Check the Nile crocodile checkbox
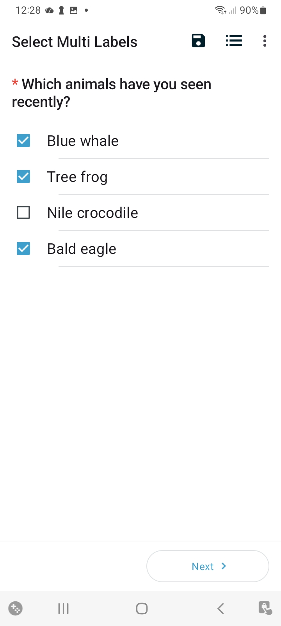Screen dimensions: 281x626 [23, 212]
